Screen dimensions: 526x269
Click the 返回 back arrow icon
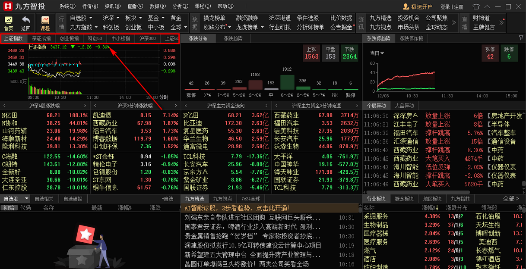tap(26, 23)
